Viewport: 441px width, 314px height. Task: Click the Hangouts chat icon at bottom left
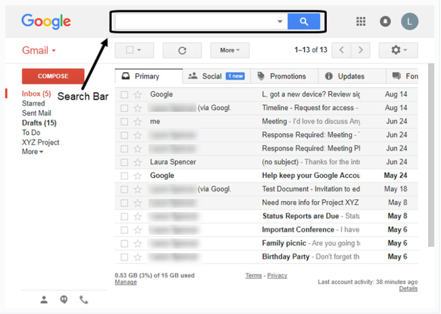pos(63,299)
